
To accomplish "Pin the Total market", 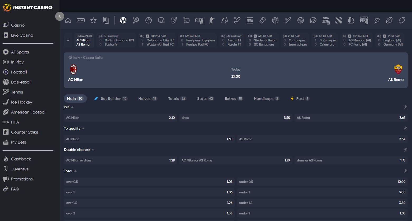I will pos(405,171).
